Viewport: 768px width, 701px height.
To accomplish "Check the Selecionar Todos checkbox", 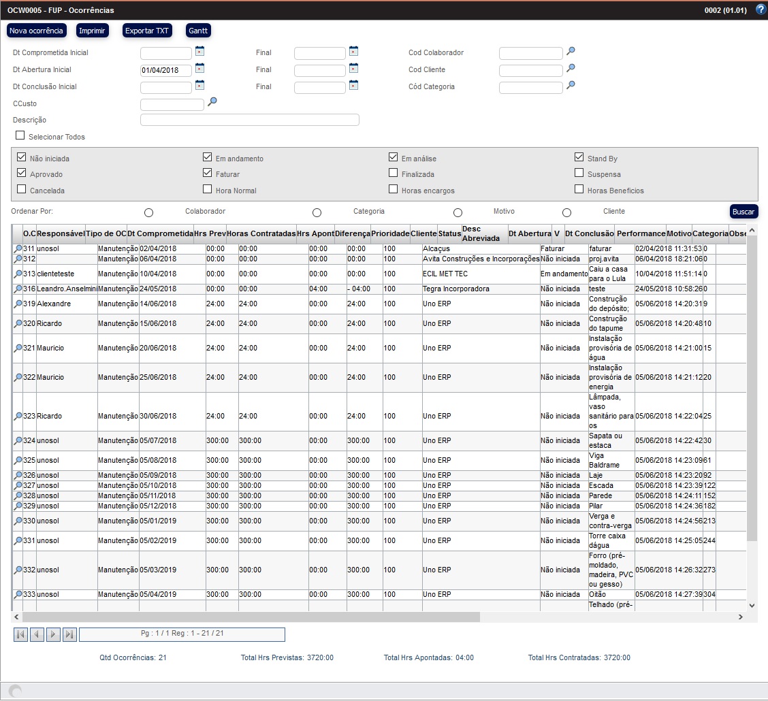I will pyautogui.click(x=20, y=135).
